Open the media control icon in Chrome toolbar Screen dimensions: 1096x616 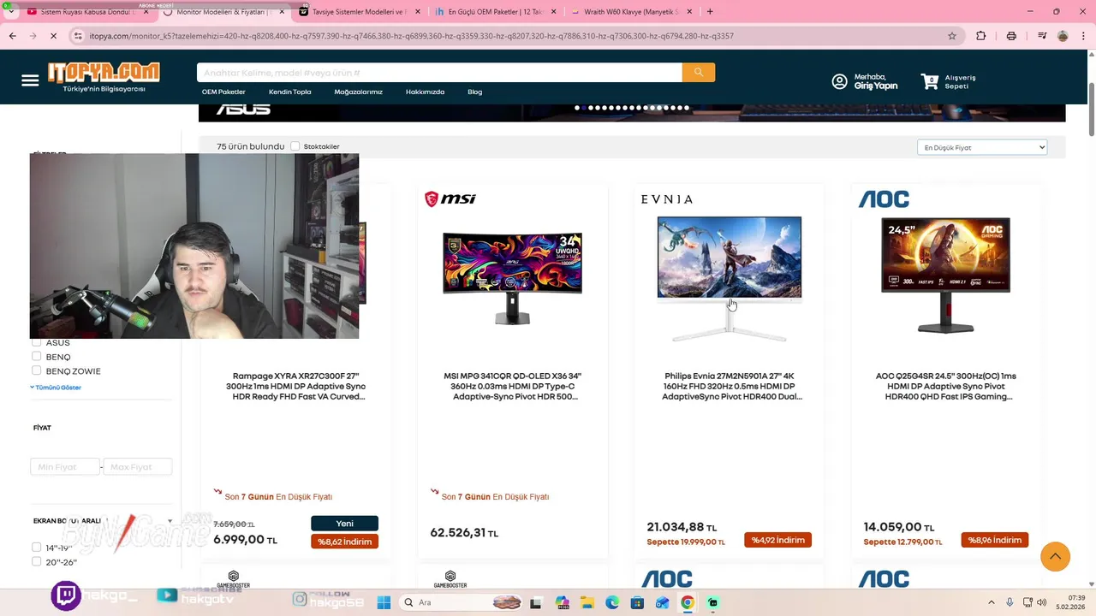(1042, 36)
